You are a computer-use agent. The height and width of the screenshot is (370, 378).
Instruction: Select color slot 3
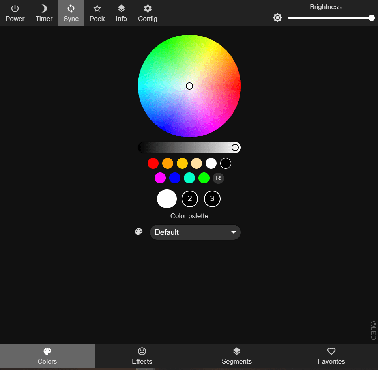click(x=212, y=199)
